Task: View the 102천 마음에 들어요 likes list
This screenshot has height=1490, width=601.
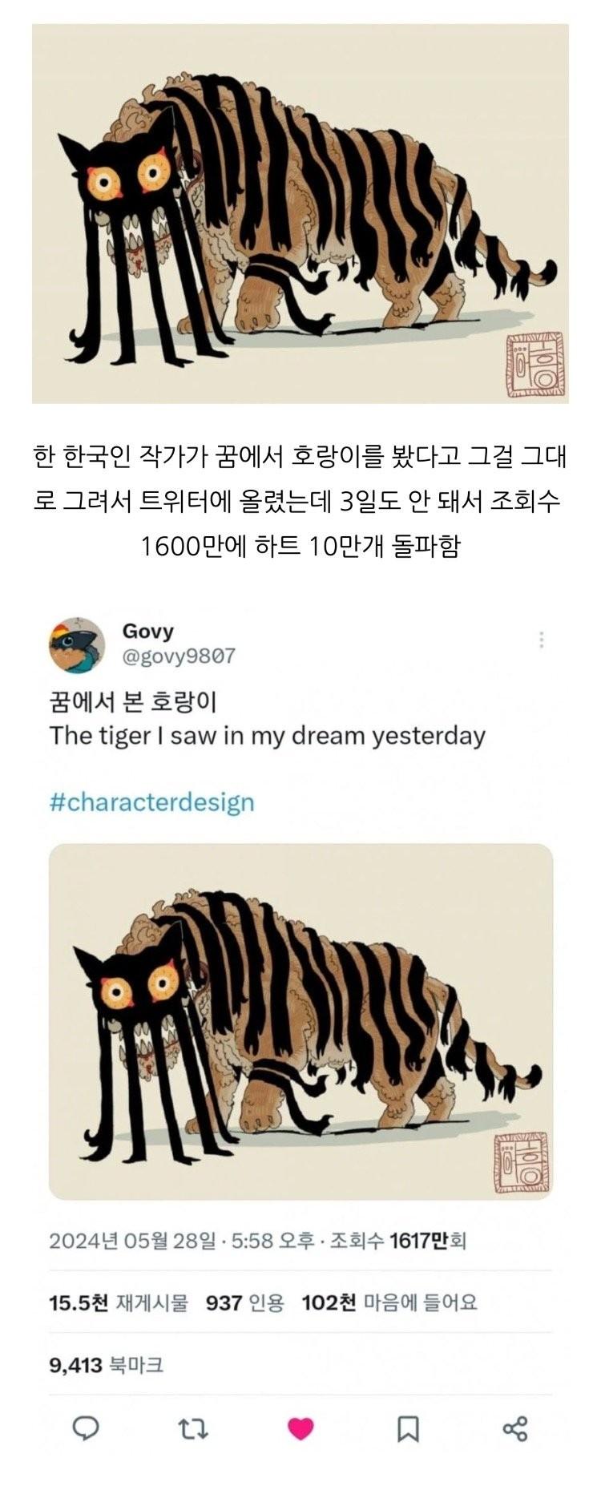Action: [x=389, y=1302]
